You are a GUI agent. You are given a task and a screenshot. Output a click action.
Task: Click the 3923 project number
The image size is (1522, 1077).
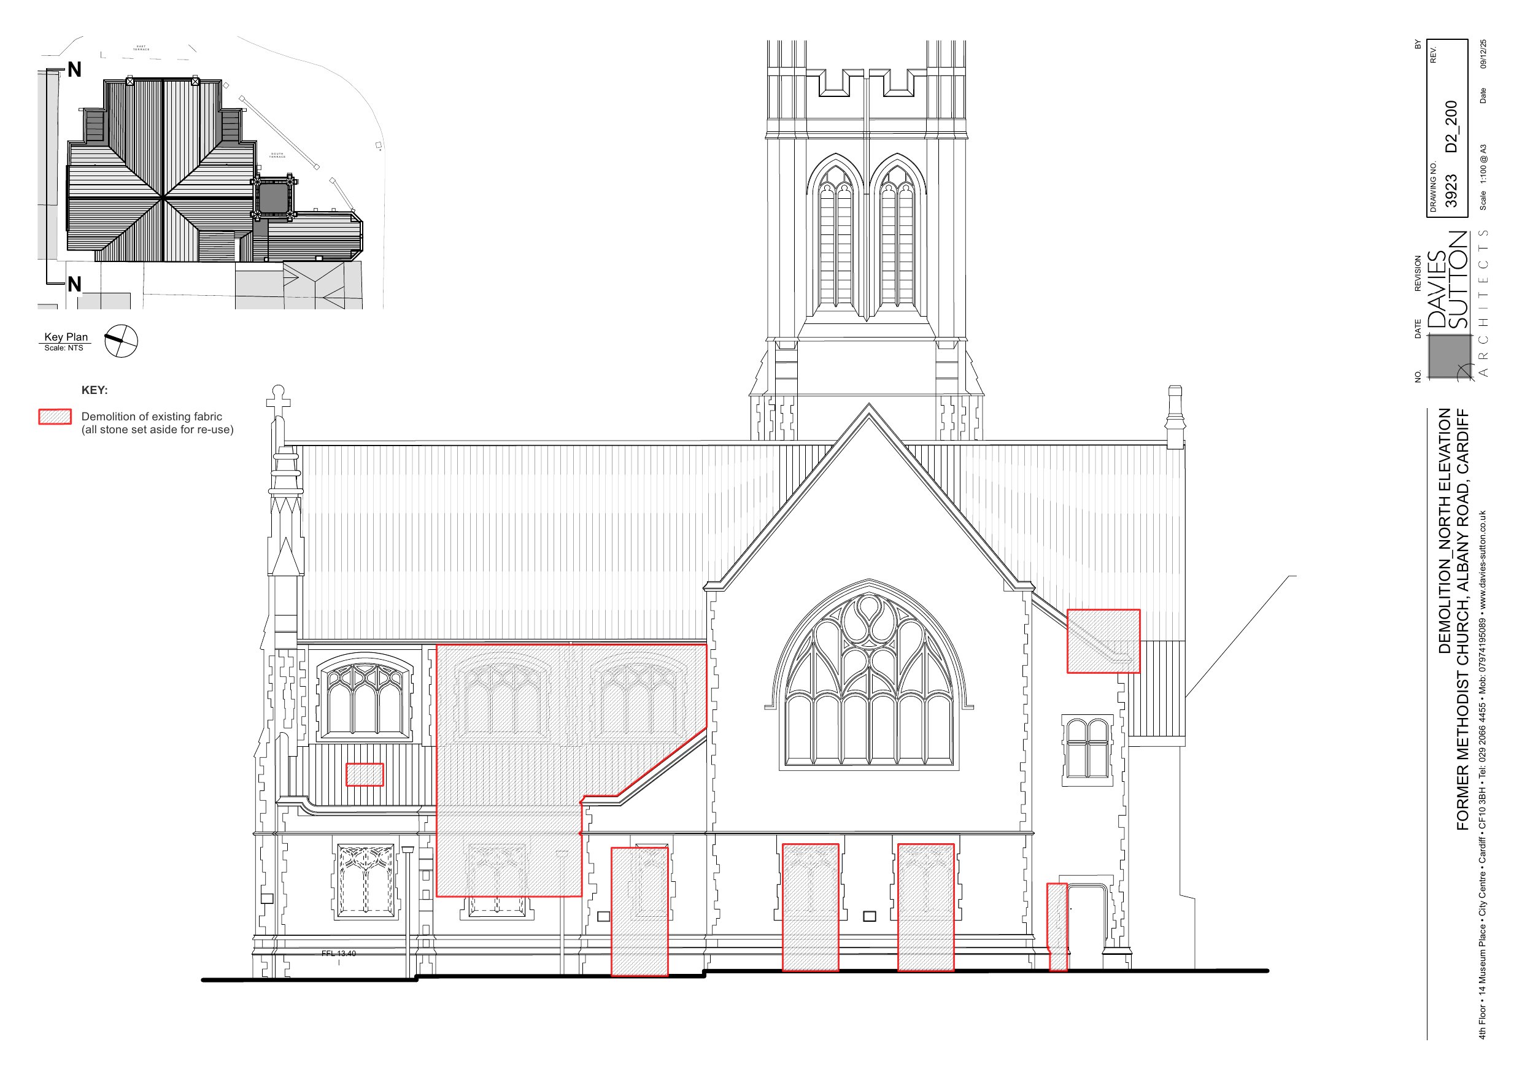pyautogui.click(x=1451, y=191)
